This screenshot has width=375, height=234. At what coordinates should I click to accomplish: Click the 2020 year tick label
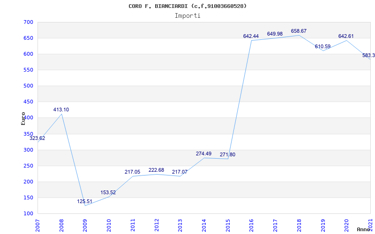[x=347, y=226]
